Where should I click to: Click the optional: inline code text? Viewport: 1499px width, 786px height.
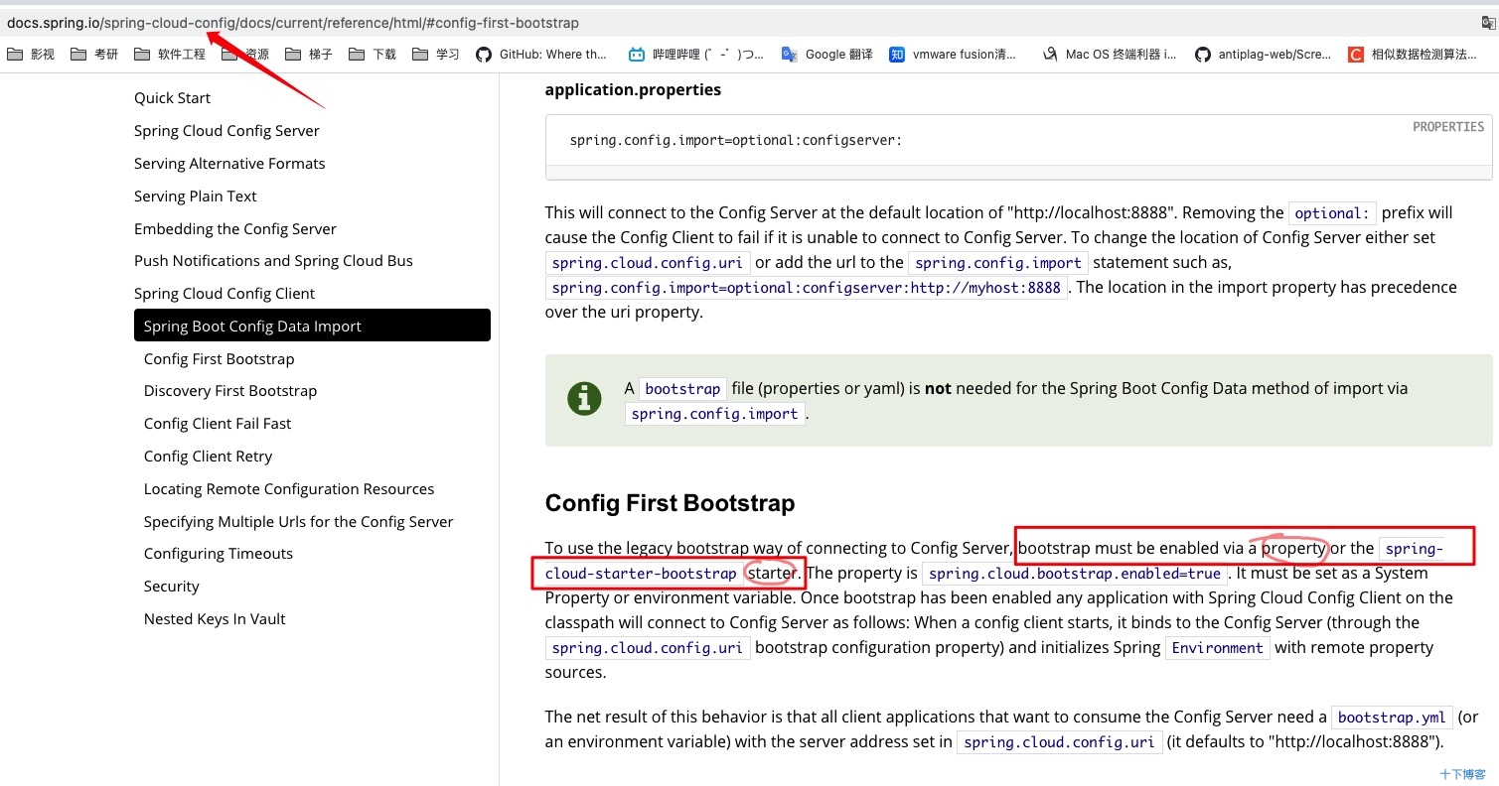(1332, 213)
